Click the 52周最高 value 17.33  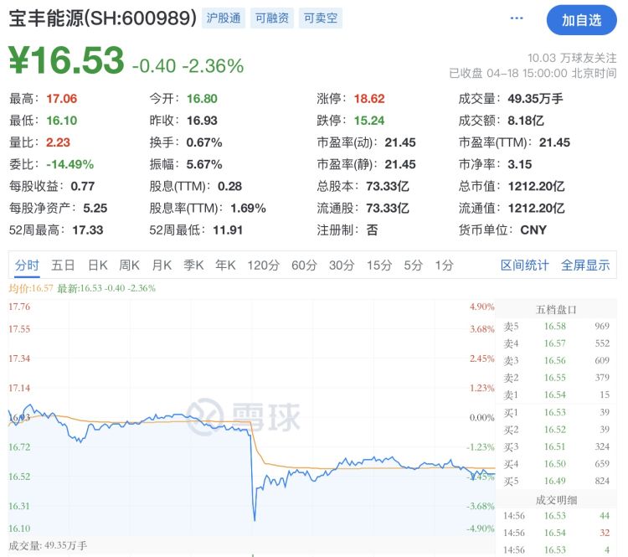[88, 230]
